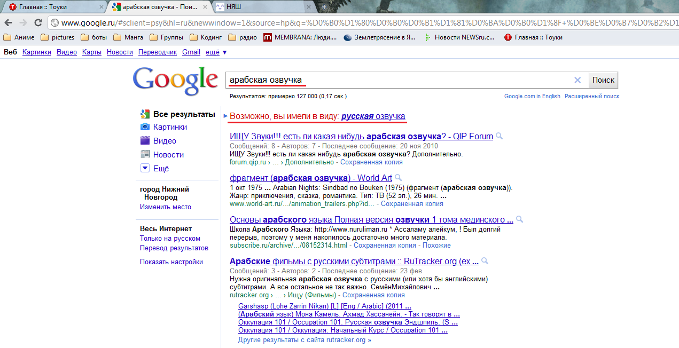The width and height of the screenshot is (679, 348).
Task: Open Другие результаты с сайта rutracker.org
Action: point(305,339)
